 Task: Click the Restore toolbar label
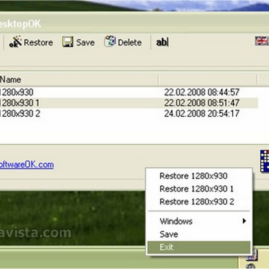point(38,42)
